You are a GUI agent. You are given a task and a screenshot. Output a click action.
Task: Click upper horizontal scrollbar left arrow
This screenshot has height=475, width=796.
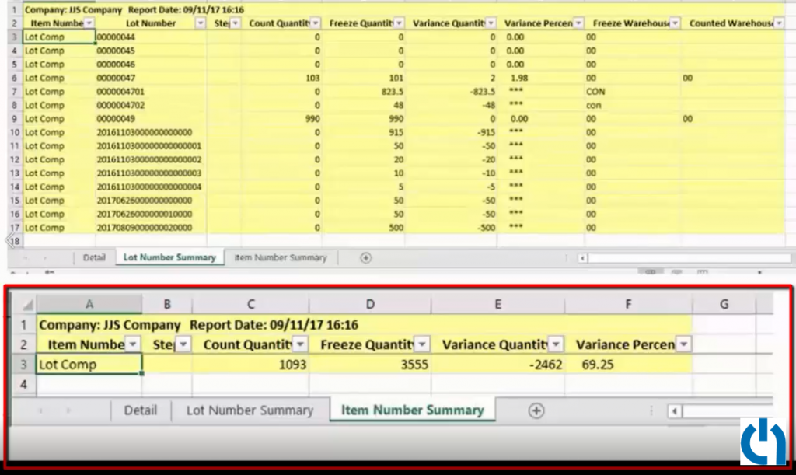coord(582,258)
